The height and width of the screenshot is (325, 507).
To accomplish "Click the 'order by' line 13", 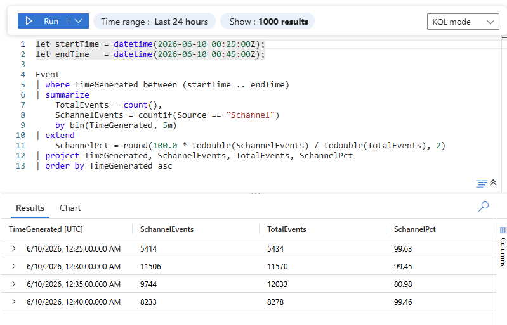I will click(109, 166).
